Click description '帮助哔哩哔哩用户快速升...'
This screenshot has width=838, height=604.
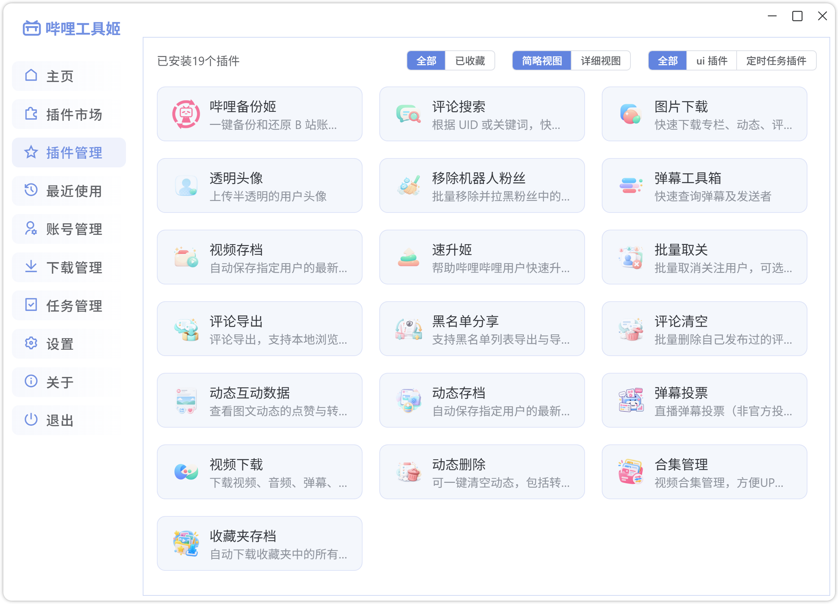[x=501, y=268]
